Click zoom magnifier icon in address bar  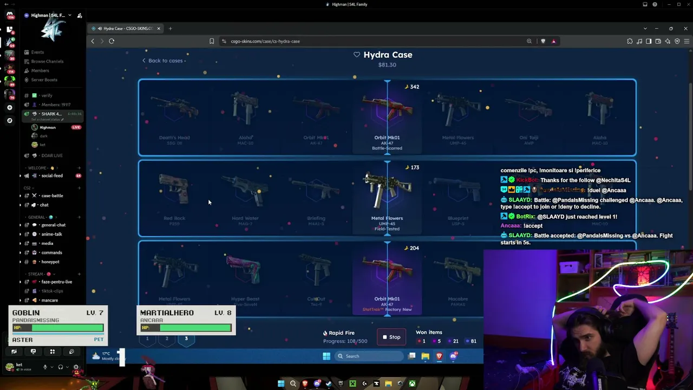529,41
